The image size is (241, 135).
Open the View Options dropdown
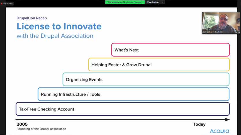click(155, 2)
